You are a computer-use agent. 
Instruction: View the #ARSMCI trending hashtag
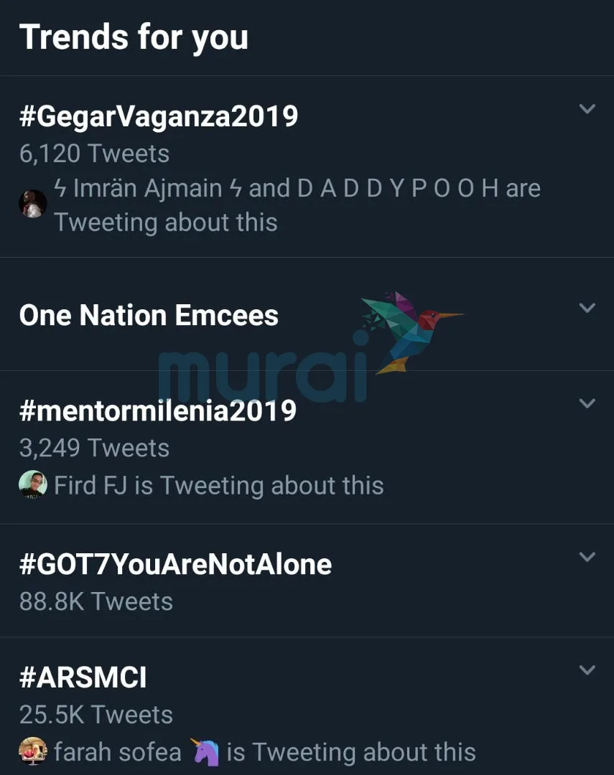pyautogui.click(x=83, y=677)
